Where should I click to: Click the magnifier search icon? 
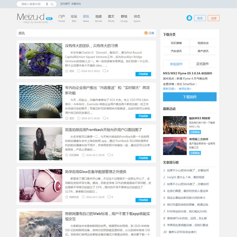click(x=52, y=4)
